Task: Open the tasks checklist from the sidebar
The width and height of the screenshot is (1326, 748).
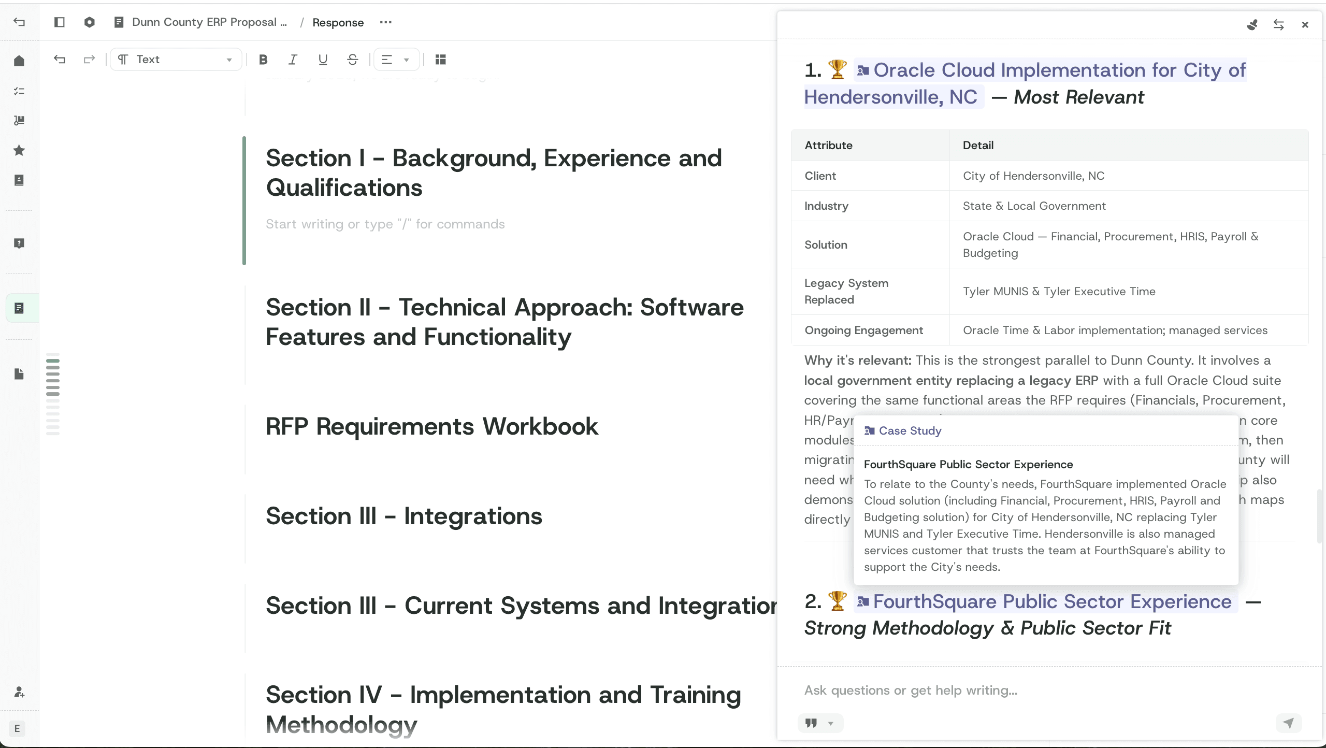Action: 19,91
